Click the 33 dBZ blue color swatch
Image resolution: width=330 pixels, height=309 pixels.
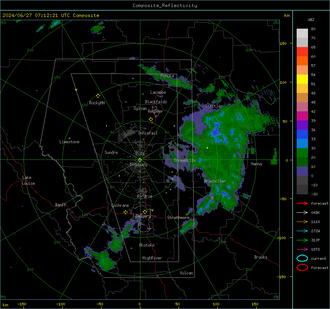(302, 134)
